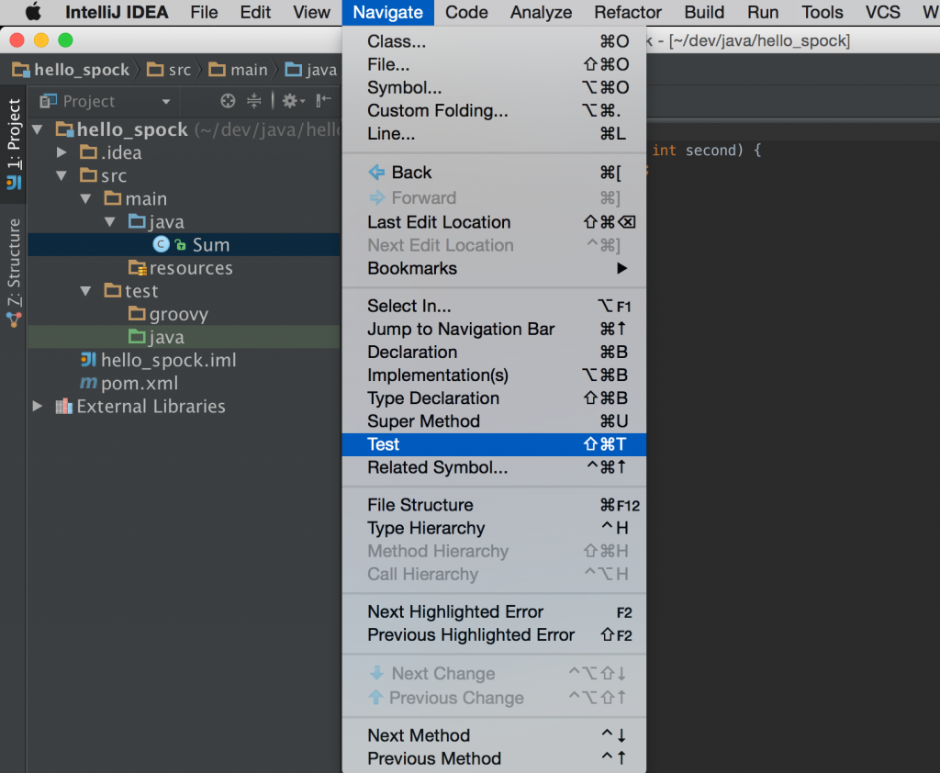Choose Select In... menu item
This screenshot has width=940, height=773.
[494, 306]
